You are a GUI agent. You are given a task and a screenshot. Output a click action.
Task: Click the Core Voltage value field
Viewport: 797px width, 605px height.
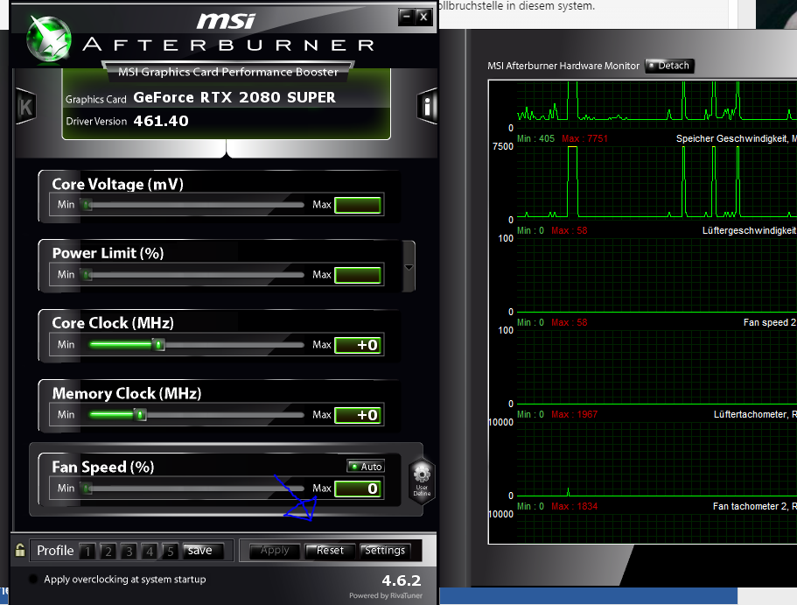pyautogui.click(x=358, y=205)
